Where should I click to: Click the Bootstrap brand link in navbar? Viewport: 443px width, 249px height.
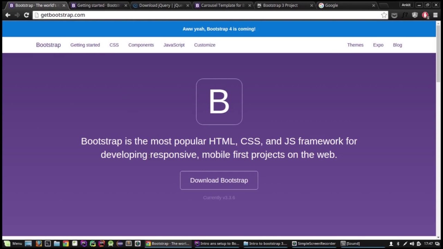[x=48, y=45]
